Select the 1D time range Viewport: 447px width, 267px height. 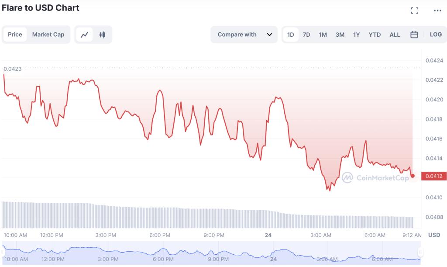pos(290,35)
